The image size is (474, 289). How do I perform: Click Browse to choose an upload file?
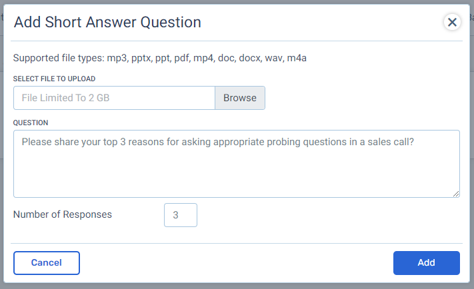pos(240,98)
